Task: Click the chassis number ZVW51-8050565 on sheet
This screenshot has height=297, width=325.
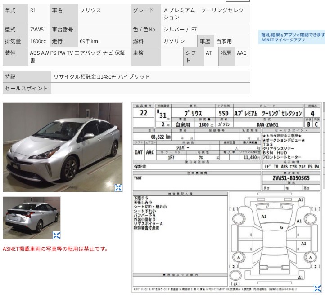Action: tap(292, 178)
